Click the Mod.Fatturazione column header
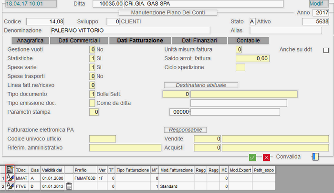The height and width of the screenshot is (193, 334). tap(177, 170)
